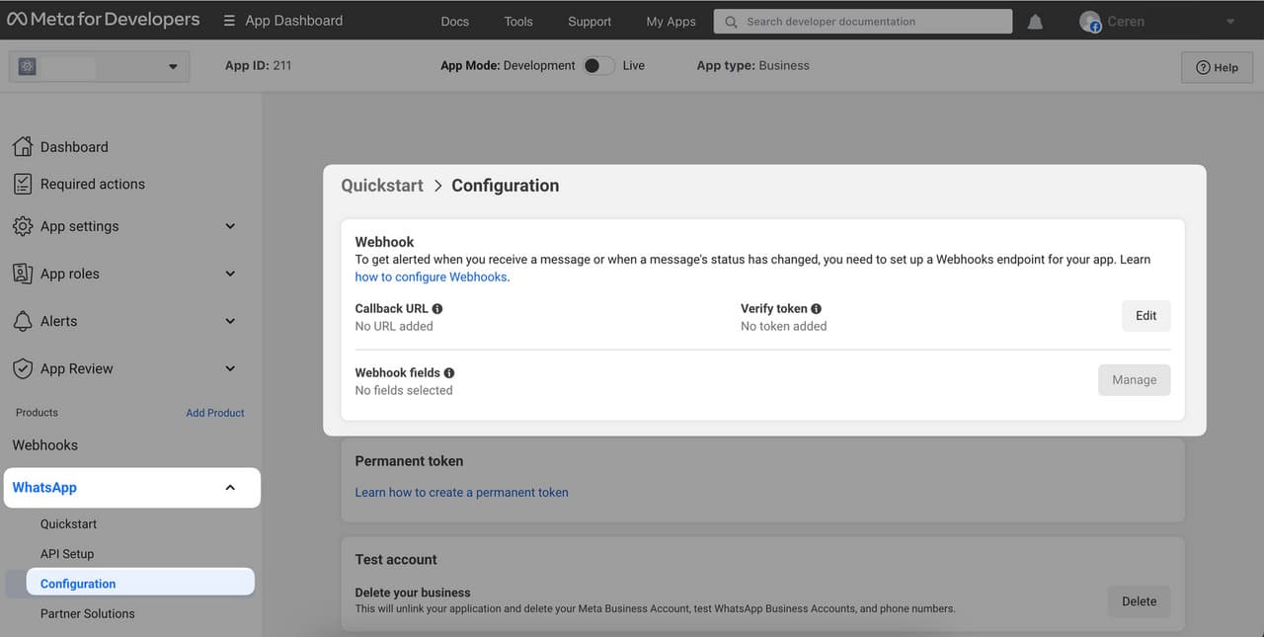Viewport: 1264px width, 637px height.
Task: Click the Delete your business button
Action: [x=1139, y=601]
